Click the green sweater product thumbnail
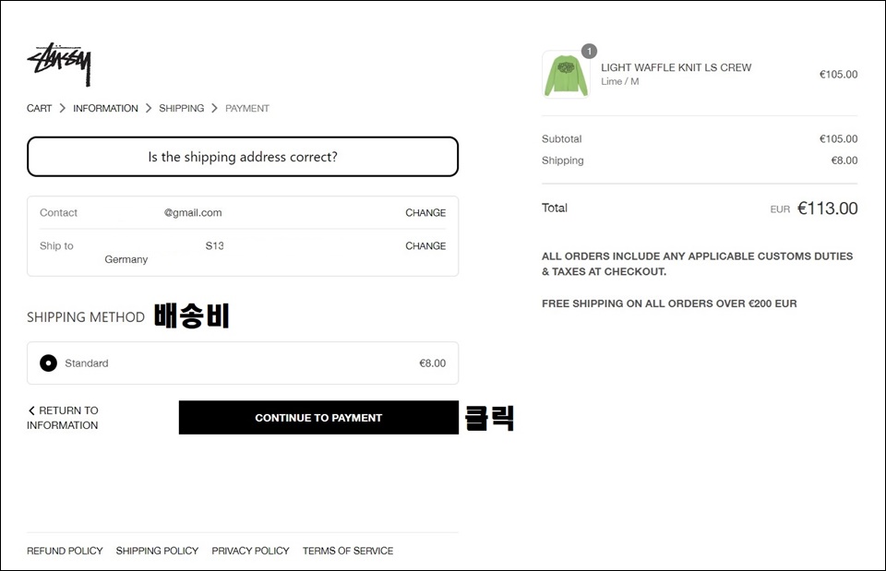The image size is (886, 571). 566,75
